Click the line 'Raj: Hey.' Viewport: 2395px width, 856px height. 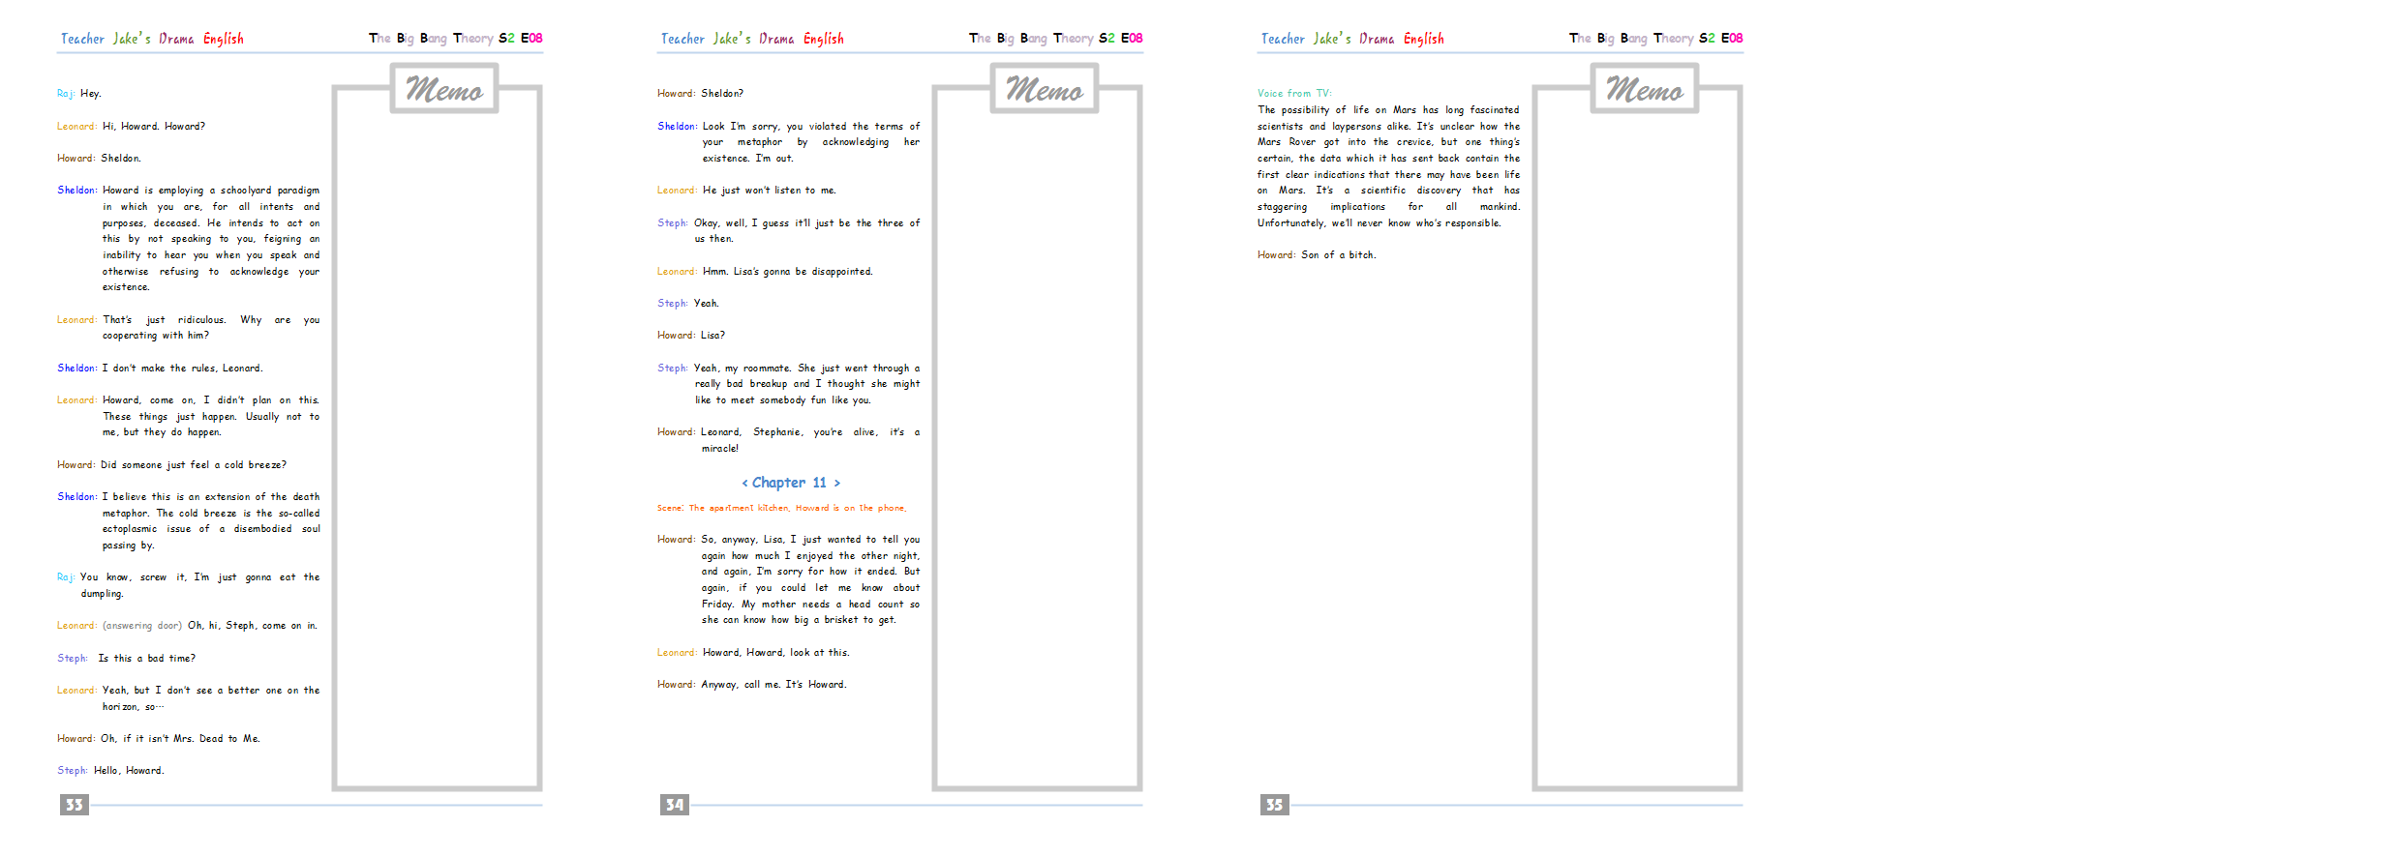[x=78, y=94]
